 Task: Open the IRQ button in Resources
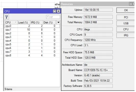[x=126, y=35]
